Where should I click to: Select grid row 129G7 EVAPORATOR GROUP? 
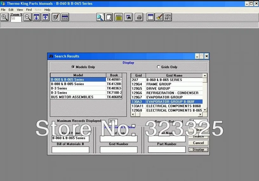[167, 97]
